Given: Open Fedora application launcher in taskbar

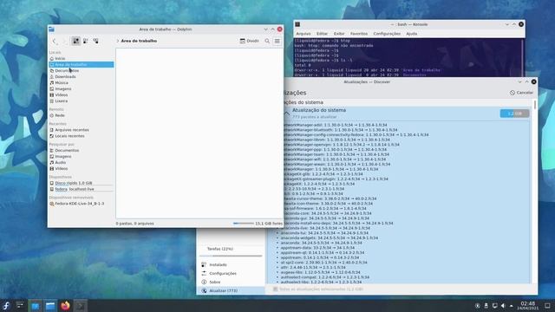Looking at the screenshot, I should [x=6, y=306].
